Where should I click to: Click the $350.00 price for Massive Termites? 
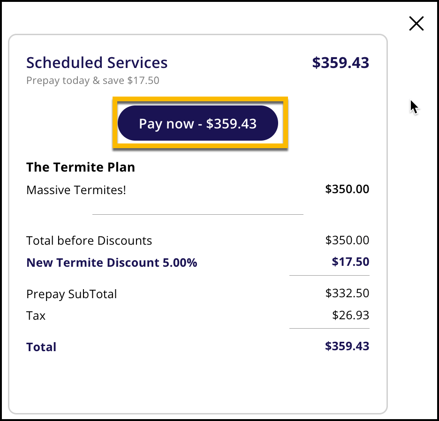tap(347, 189)
